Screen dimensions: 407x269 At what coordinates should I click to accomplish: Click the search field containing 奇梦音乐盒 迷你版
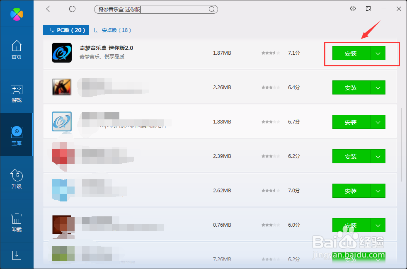pyautogui.click(x=156, y=10)
